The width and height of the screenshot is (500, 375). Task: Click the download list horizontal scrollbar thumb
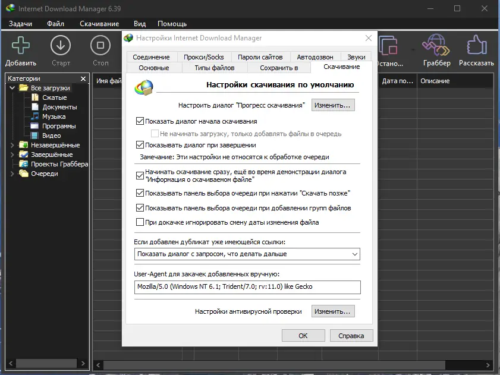click(x=274, y=365)
